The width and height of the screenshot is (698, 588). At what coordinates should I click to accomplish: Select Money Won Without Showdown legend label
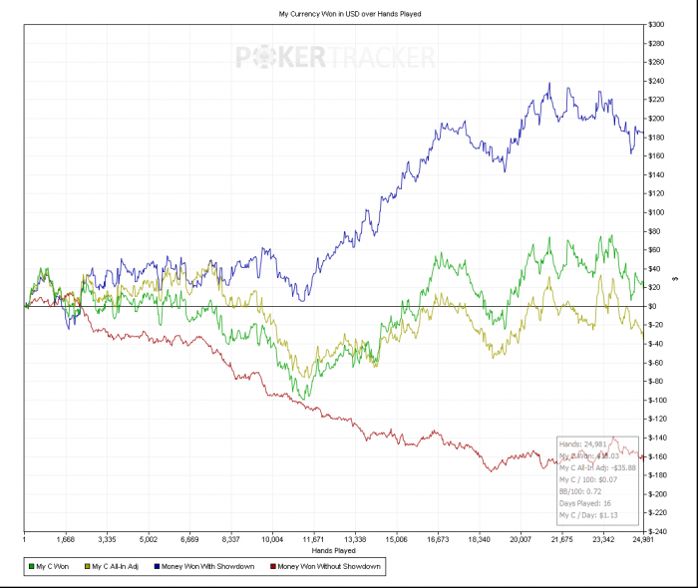pos(329,566)
